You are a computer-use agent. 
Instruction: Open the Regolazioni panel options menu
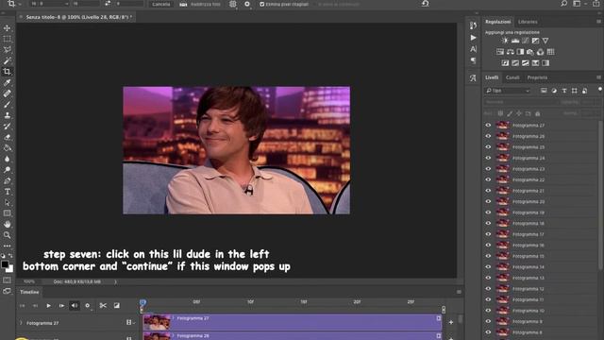pos(598,22)
